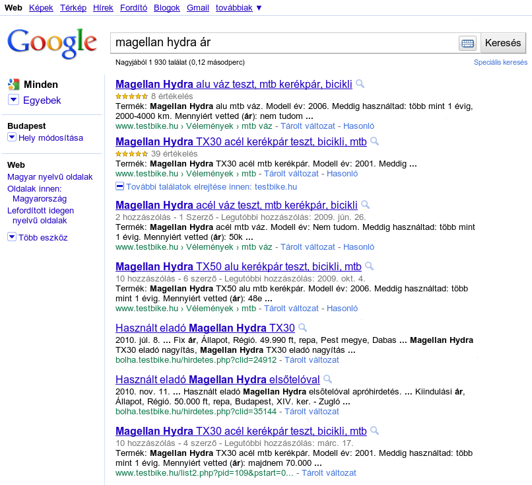
Task: Go to Gmail from top bar
Action: coord(197,7)
